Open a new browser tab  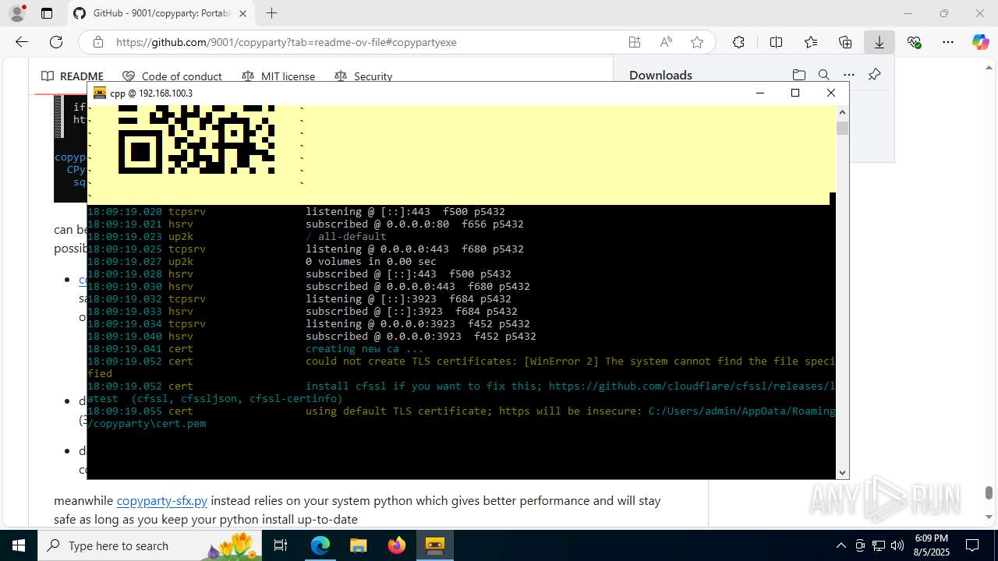click(271, 13)
